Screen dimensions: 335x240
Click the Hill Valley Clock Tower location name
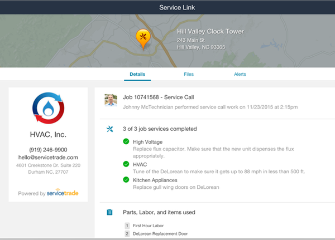coord(210,32)
